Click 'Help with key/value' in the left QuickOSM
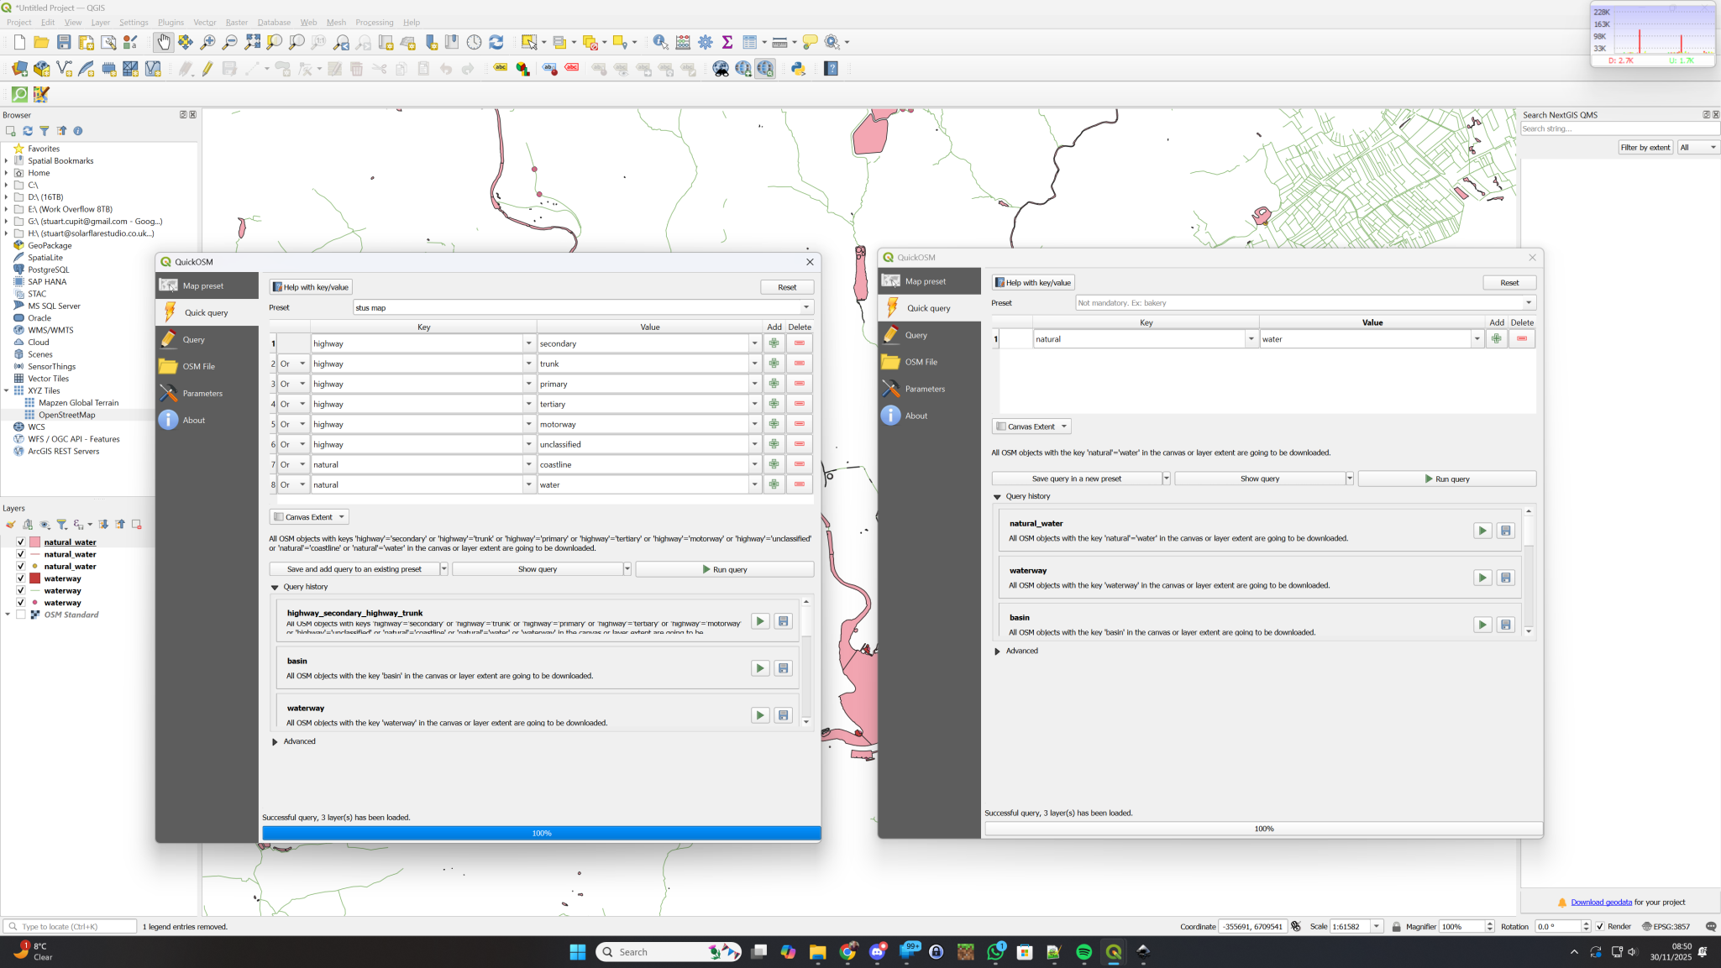The width and height of the screenshot is (1721, 968). tap(311, 287)
